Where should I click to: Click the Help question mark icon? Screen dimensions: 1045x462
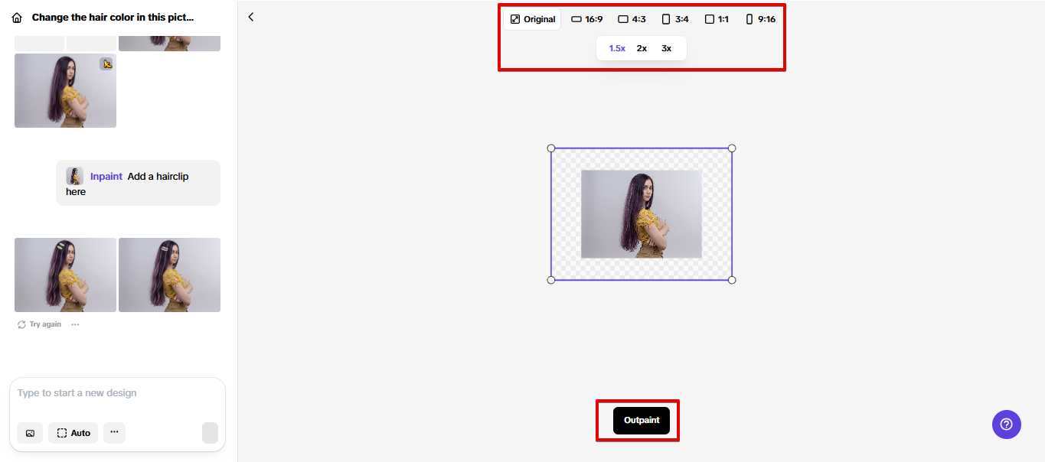(1006, 424)
